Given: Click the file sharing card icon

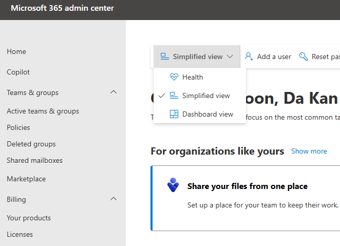Looking at the screenshot, I should pyautogui.click(x=173, y=185).
